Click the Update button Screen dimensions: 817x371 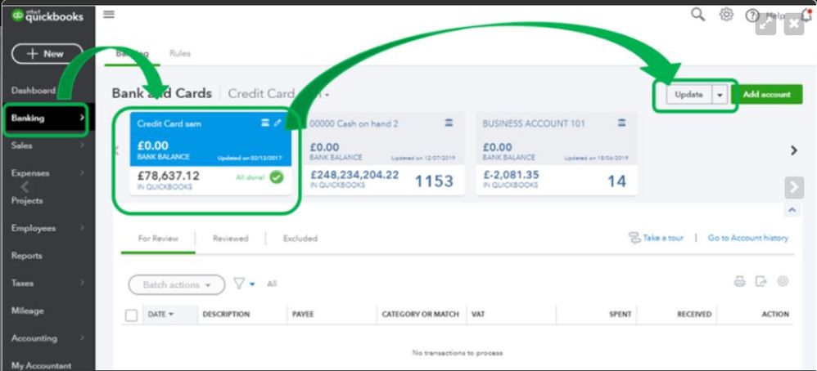point(688,95)
